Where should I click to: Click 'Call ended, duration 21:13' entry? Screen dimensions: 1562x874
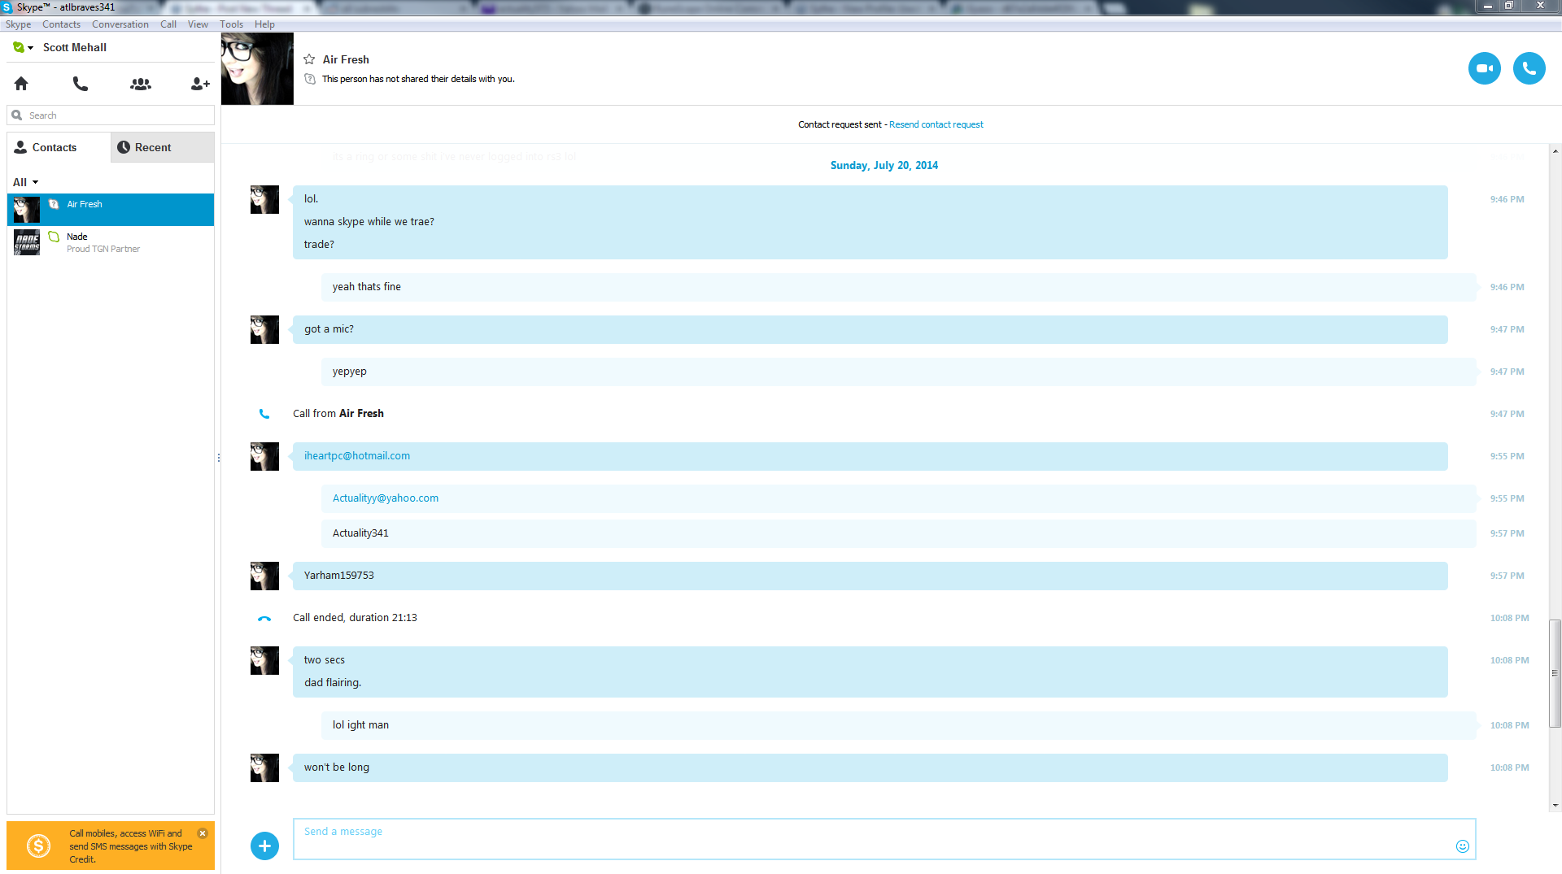(x=355, y=618)
